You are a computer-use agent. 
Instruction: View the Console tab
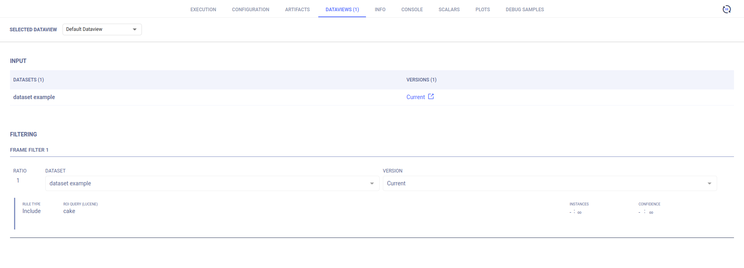(x=412, y=10)
